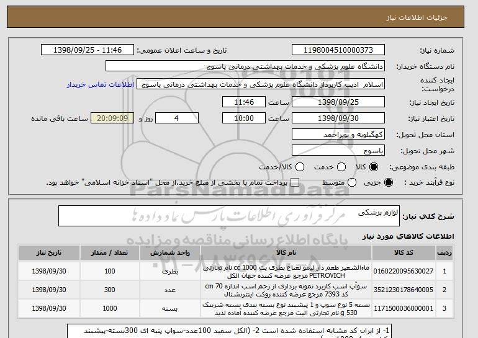478x338 pixels.
Task: Click the delivery province field کهگیلویه و بویراحمد
Action: click(338, 135)
